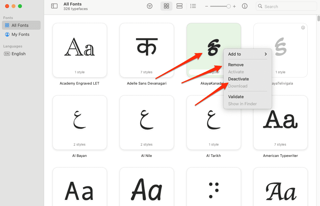Choose Remove from the context menu
Image resolution: width=320 pixels, height=206 pixels.
[x=236, y=65]
